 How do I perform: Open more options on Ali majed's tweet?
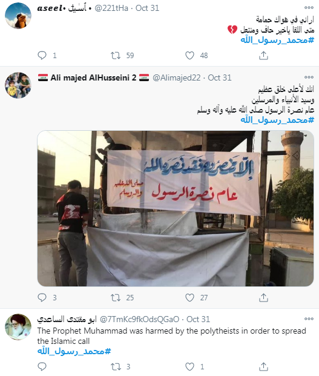point(309,78)
